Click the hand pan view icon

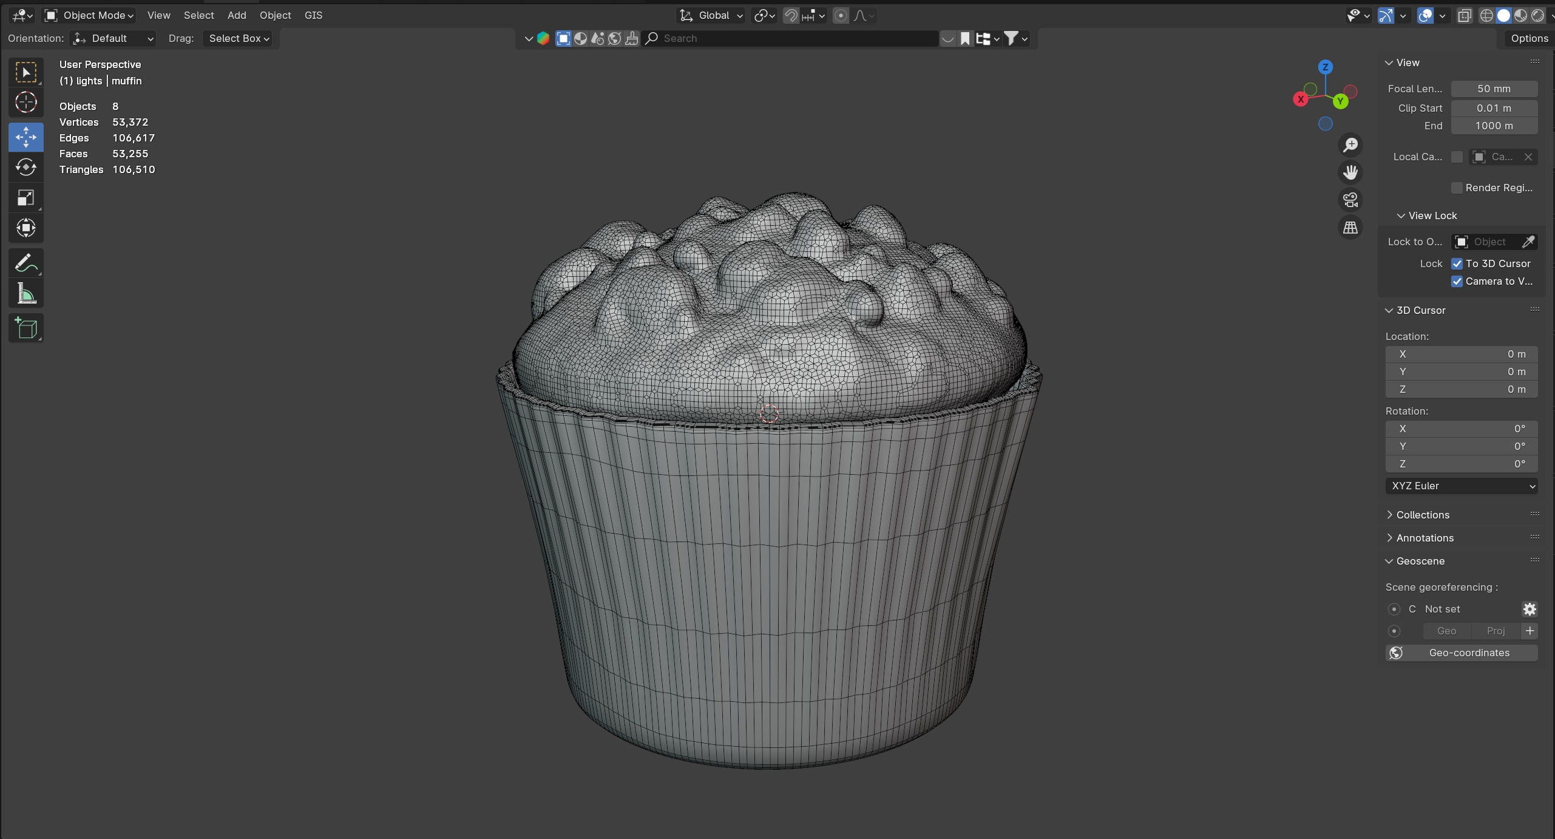click(1350, 172)
